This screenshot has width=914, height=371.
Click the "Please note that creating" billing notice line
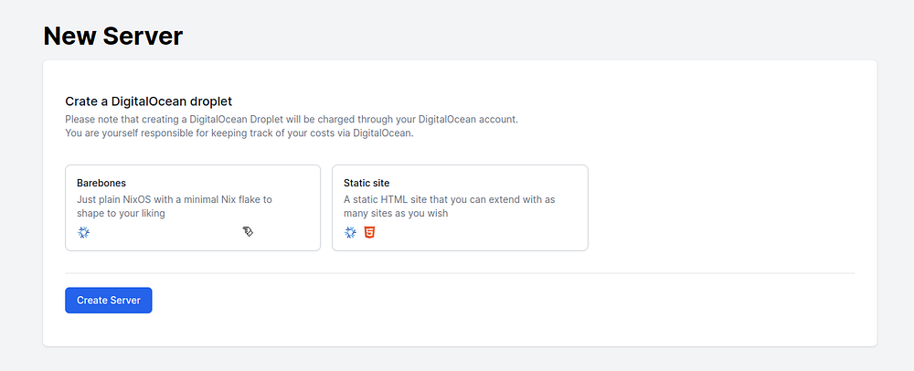pos(292,119)
